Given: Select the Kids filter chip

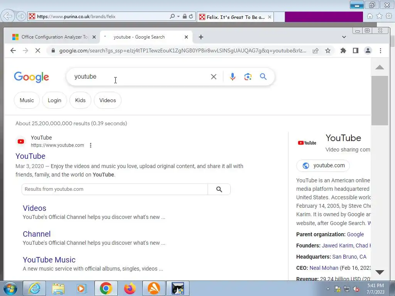Looking at the screenshot, I should pyautogui.click(x=80, y=100).
